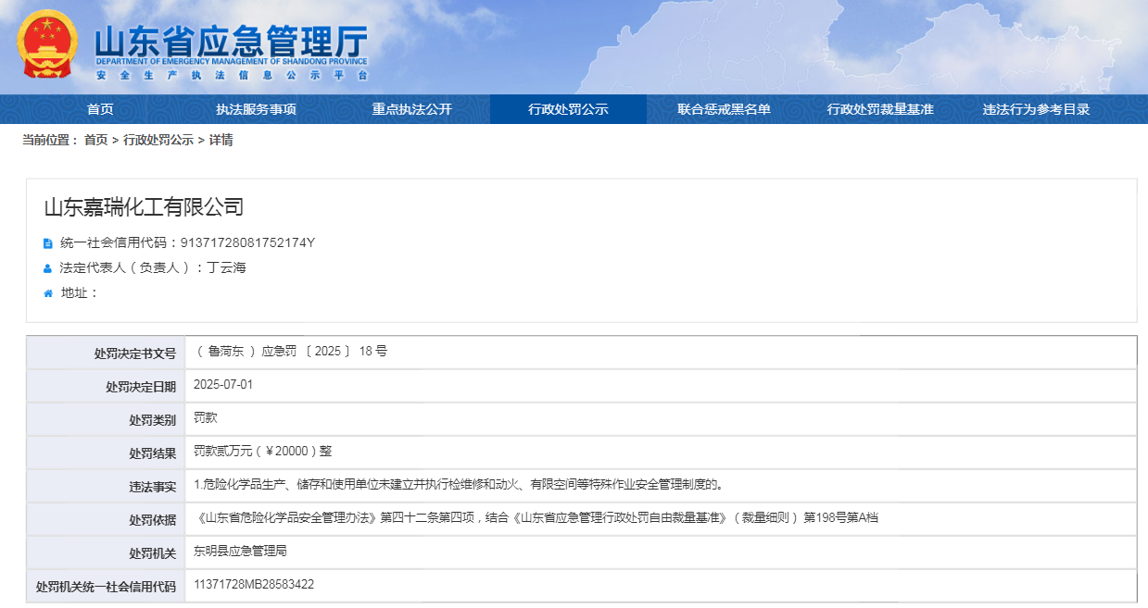Viewport: 1148px width, 608px height.
Task: Open the 执法服务事项 menu item
Action: (257, 109)
